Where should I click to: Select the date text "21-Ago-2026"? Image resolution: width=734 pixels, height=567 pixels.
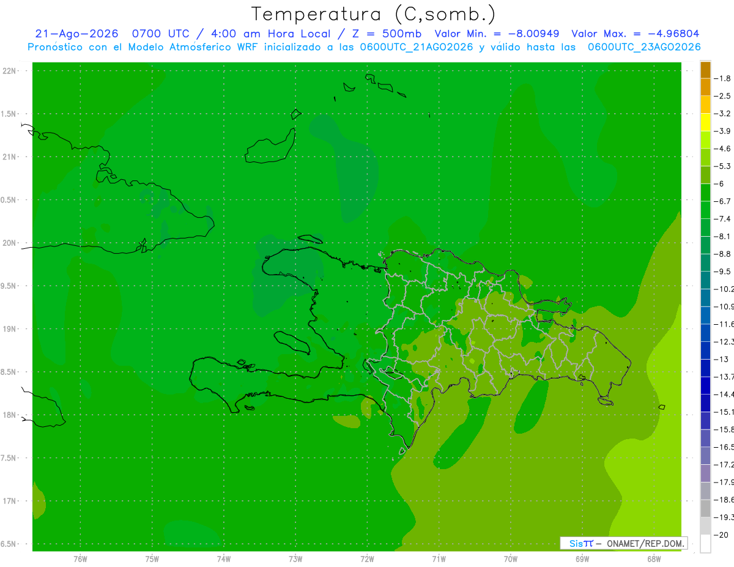pos(76,34)
